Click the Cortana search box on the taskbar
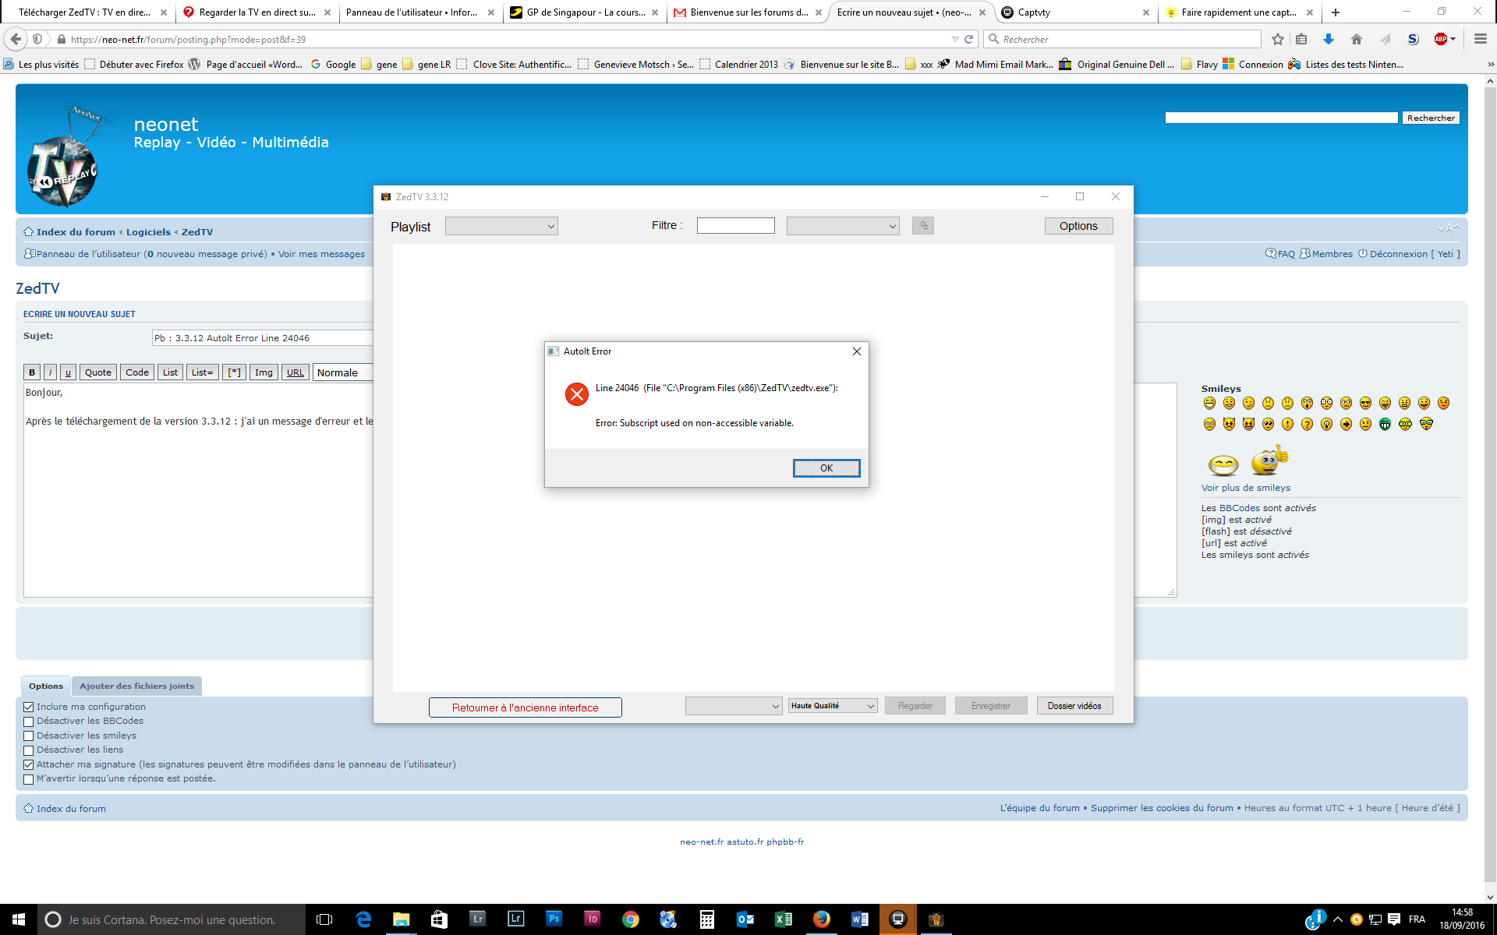Viewport: 1497px width, 935px height. point(172,919)
